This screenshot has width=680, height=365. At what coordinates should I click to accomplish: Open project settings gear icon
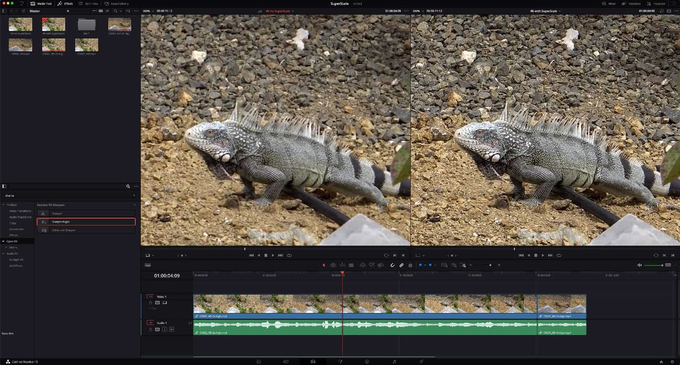[673, 361]
